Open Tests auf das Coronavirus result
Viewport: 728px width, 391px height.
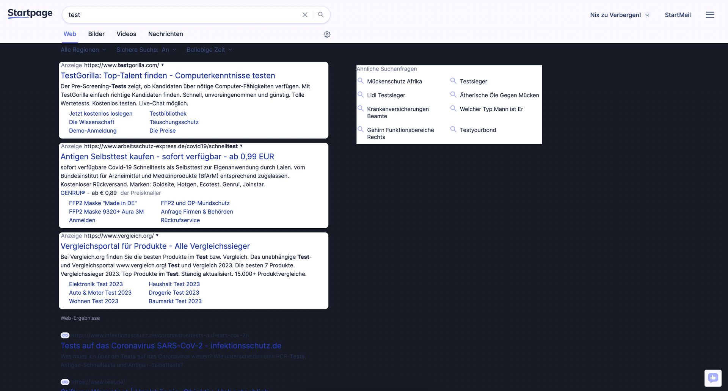171,345
